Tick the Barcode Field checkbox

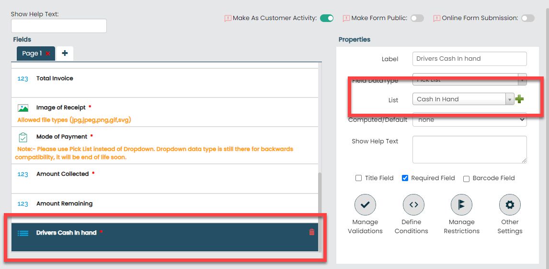pos(466,179)
